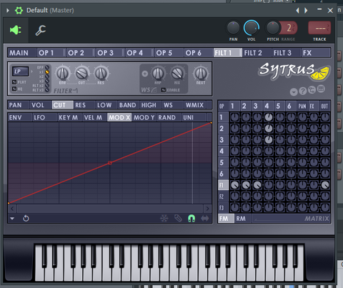Click the WS curve shape icon
343x288 pixels.
point(154,90)
